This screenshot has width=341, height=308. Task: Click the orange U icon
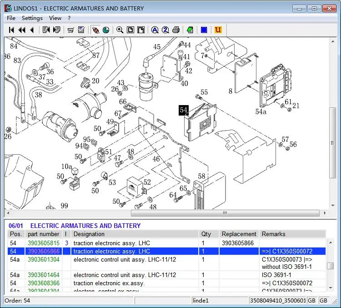click(218, 30)
